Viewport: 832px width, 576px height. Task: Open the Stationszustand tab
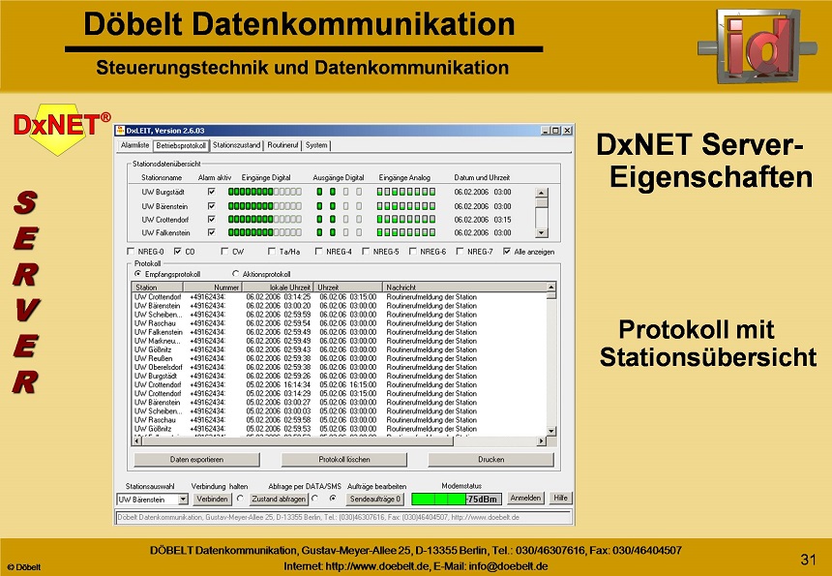click(x=237, y=145)
